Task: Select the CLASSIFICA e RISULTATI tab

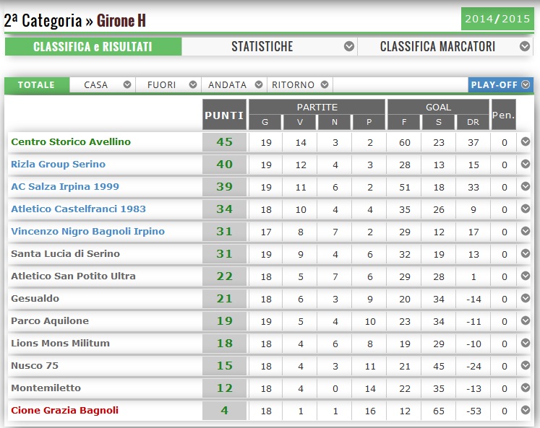Action: point(93,46)
